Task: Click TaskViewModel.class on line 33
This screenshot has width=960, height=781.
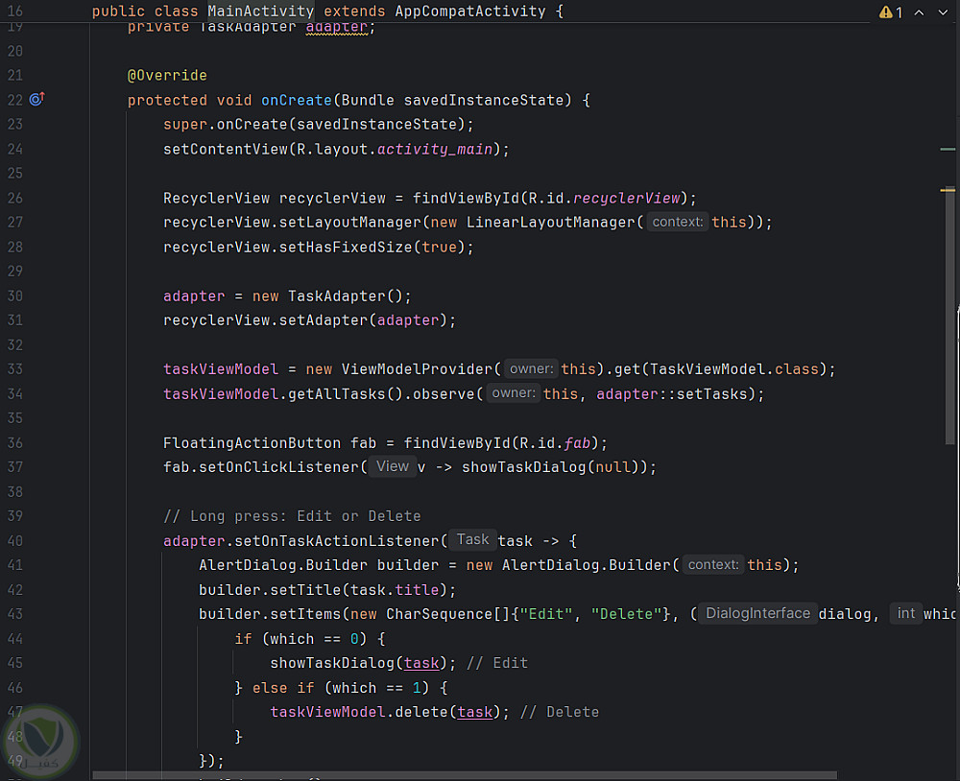Action: (734, 369)
